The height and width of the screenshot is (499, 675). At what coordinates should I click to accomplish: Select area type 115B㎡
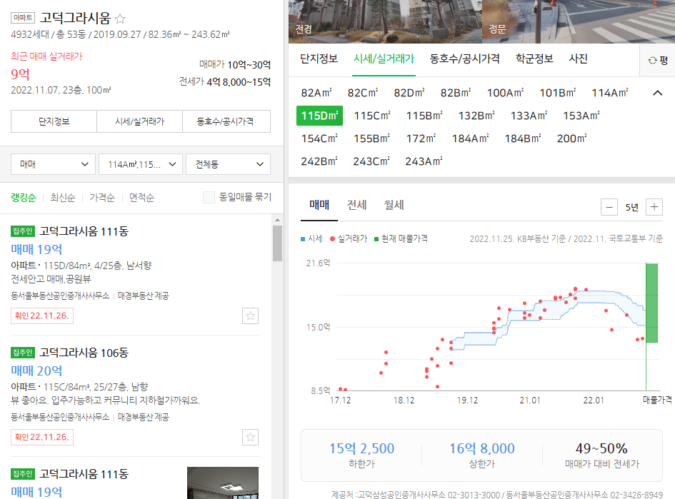click(x=424, y=116)
